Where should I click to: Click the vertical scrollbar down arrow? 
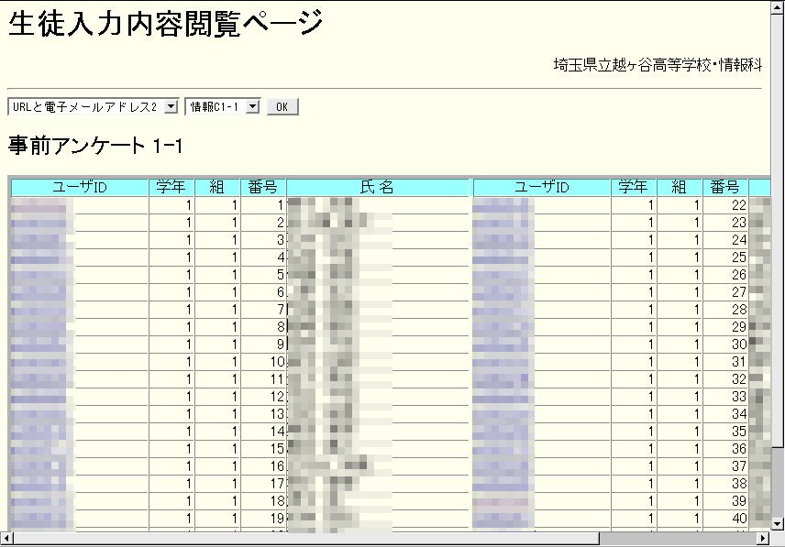click(x=777, y=523)
